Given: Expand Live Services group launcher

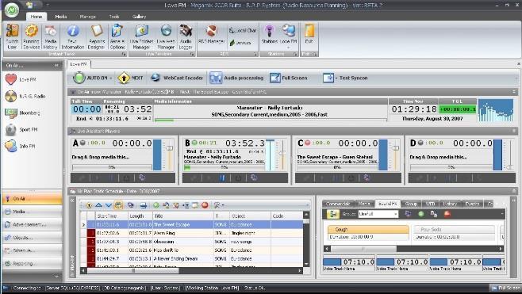Looking at the screenshot, I should pyautogui.click(x=192, y=54).
